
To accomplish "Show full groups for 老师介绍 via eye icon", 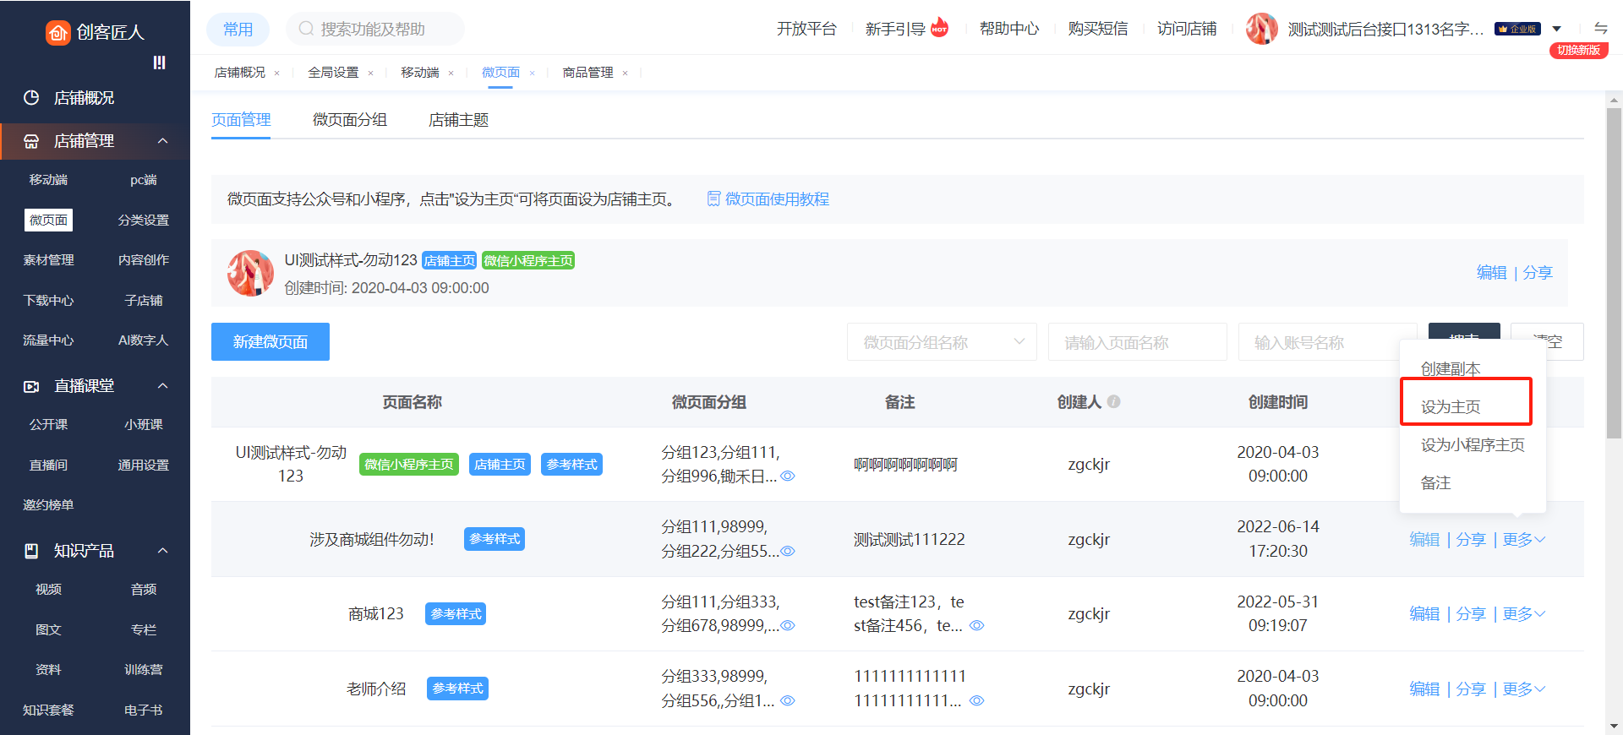I will pyautogui.click(x=788, y=700).
